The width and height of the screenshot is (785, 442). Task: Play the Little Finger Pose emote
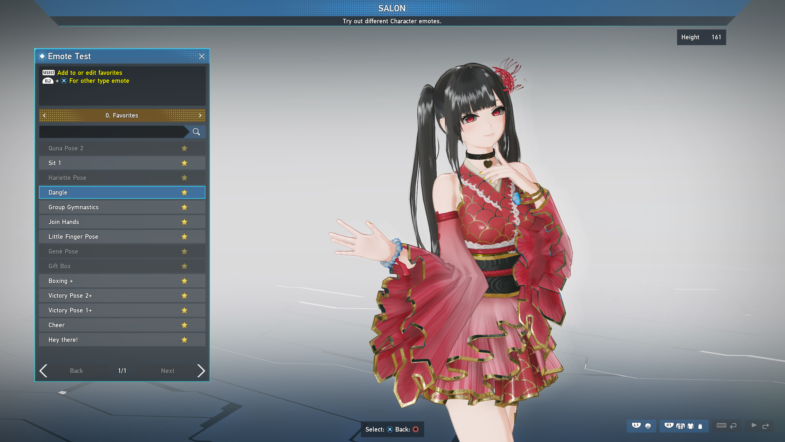122,237
